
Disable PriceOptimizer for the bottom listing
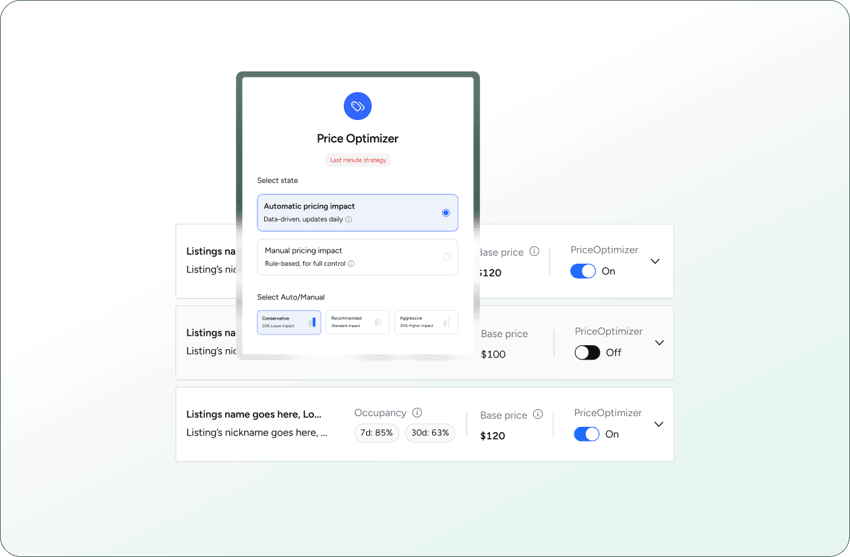tap(586, 434)
